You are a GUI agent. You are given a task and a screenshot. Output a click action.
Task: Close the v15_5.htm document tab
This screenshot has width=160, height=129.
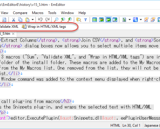(x=13, y=34)
